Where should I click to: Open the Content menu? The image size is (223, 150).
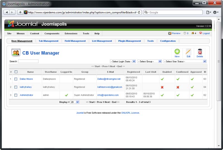pyautogui.click(x=34, y=33)
